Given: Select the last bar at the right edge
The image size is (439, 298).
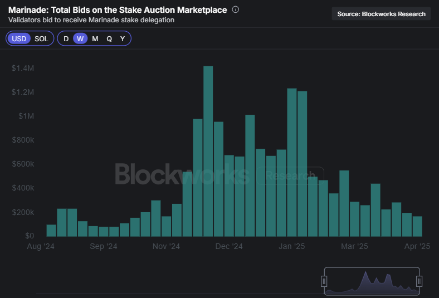Looking at the screenshot, I should (417, 227).
